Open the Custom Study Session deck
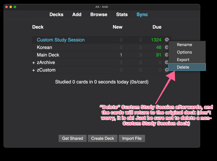Image resolution: width=217 pixels, height=161 pixels. click(x=60, y=40)
